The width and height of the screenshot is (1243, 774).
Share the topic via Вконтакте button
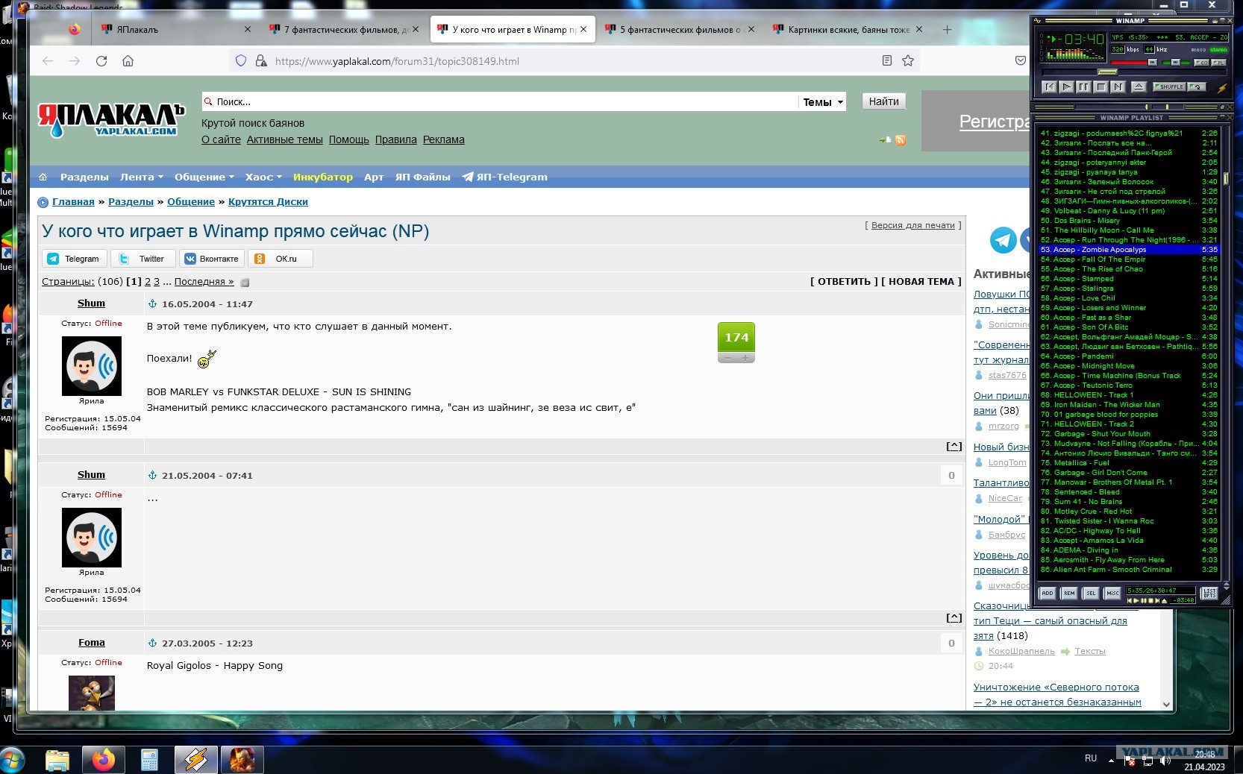(x=212, y=259)
